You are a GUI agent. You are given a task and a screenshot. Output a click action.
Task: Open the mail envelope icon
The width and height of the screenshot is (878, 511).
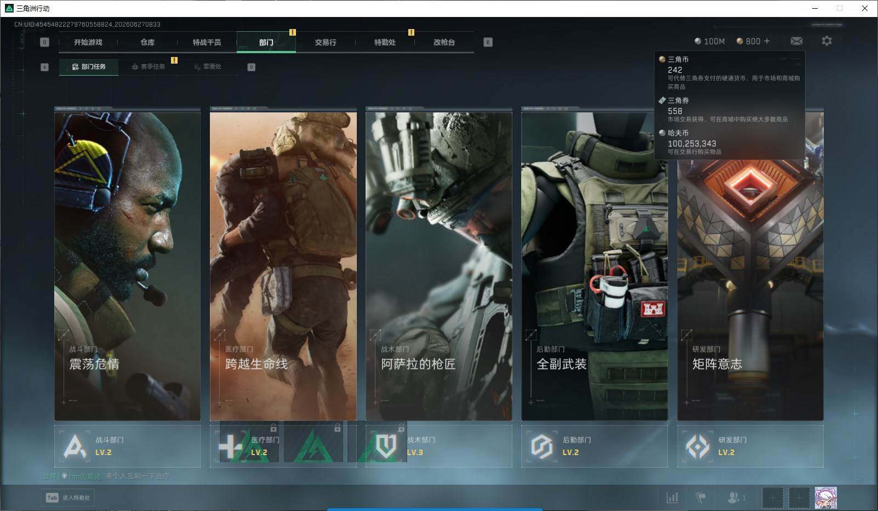(796, 41)
